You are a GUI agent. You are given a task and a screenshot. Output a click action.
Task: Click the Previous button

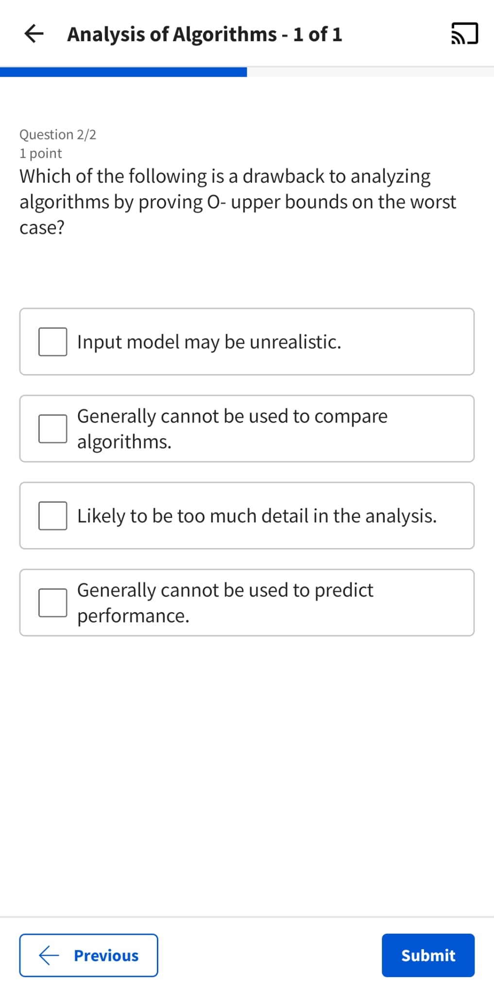[x=88, y=955]
